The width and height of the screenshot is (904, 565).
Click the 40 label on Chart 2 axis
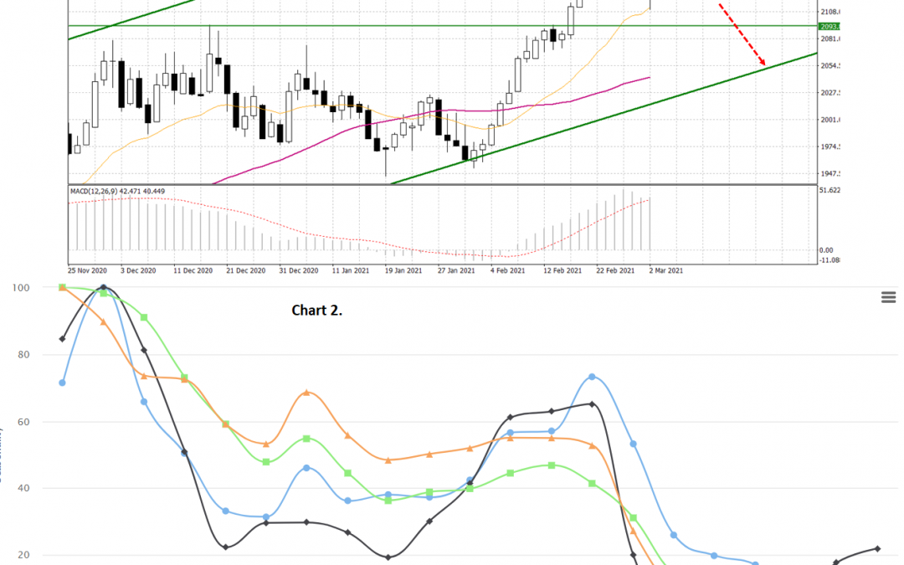(x=23, y=488)
